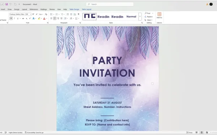Image resolution: width=217 pixels, height=135 pixels.
Task: Save the document with the purple disk icon
Action: [7, 4]
